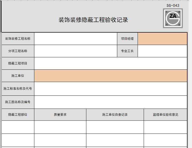Click the orange field beside 施工单位
Image resolution: width=192 pixels, height=148 pixels.
coord(110,76)
